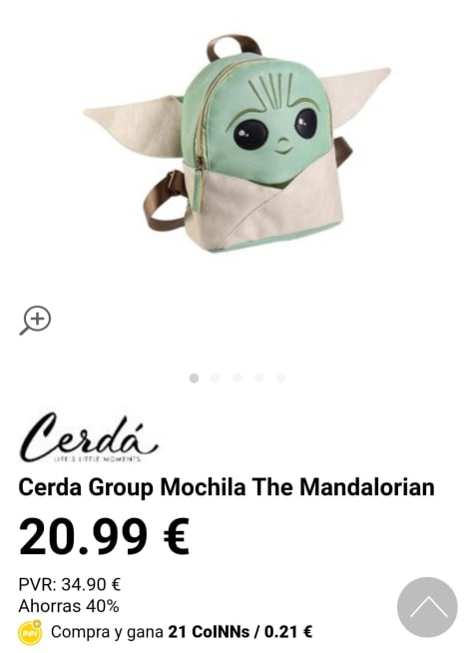
Task: Select the first carousel dot
Action: [x=194, y=378]
